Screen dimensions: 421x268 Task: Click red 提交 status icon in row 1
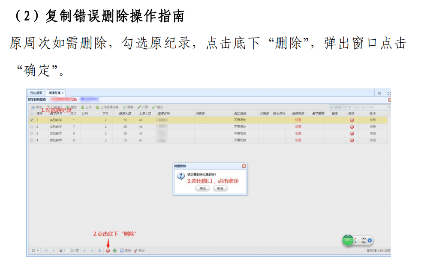(352, 120)
